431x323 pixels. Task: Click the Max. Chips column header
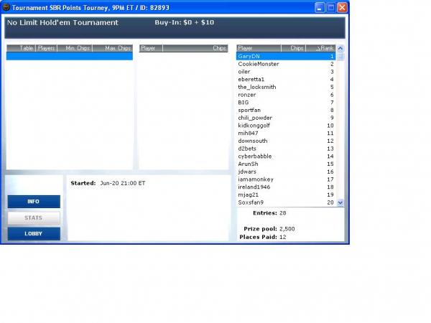(x=116, y=48)
